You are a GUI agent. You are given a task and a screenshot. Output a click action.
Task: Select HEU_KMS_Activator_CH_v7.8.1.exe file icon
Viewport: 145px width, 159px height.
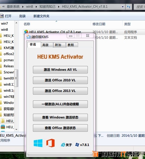26,32
